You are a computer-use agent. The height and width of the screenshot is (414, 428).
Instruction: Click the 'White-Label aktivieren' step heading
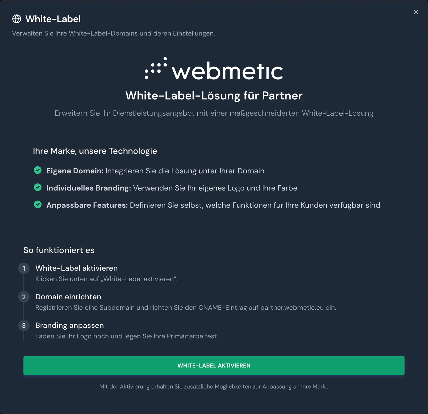point(77,268)
